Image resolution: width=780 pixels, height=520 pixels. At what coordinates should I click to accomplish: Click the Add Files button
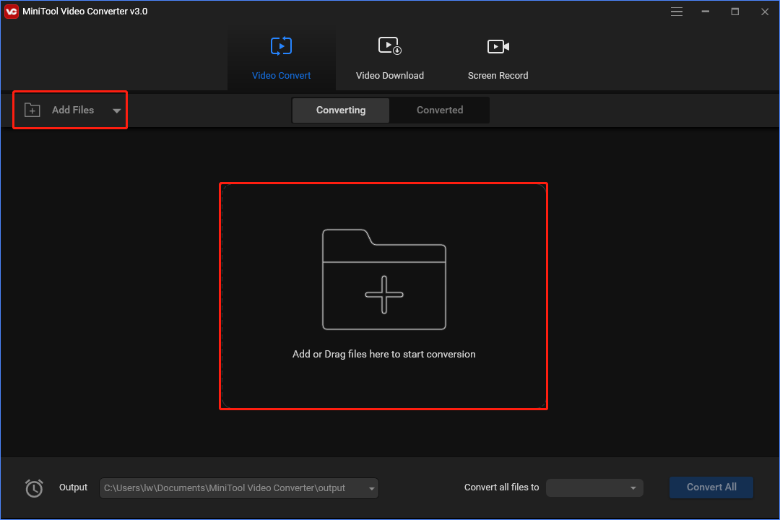click(70, 110)
